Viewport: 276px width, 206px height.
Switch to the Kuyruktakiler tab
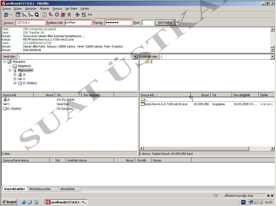[15, 189]
